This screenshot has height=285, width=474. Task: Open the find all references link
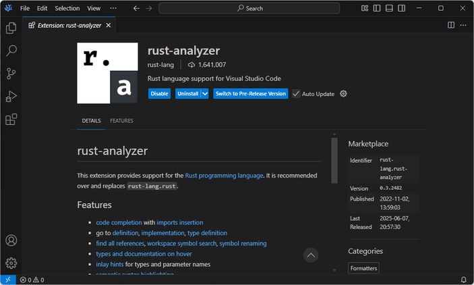tap(120, 244)
